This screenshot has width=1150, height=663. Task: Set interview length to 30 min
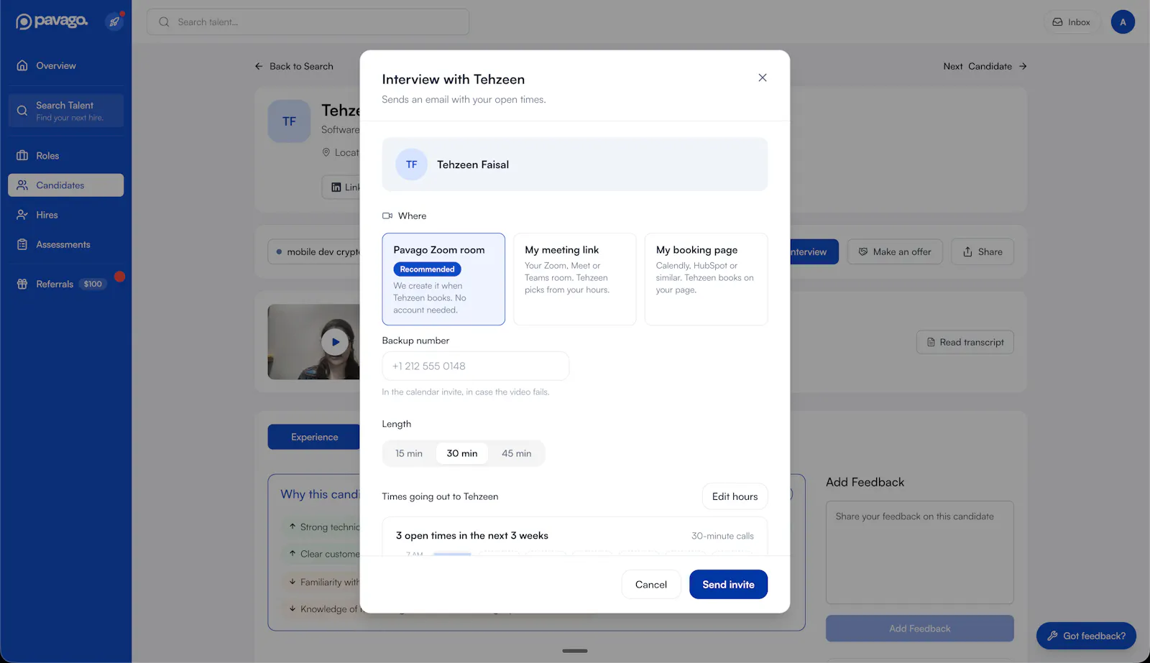(462, 453)
